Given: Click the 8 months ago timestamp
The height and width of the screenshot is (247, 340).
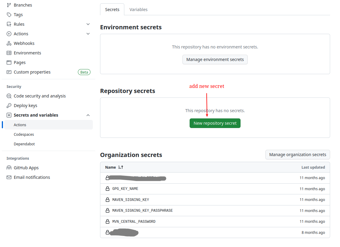Looking at the screenshot, I should tap(313, 232).
